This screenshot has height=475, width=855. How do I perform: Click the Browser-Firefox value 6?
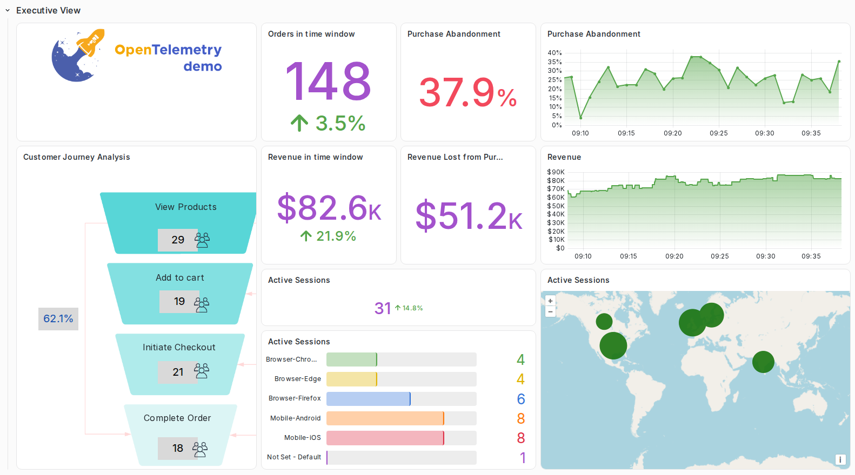[521, 399]
